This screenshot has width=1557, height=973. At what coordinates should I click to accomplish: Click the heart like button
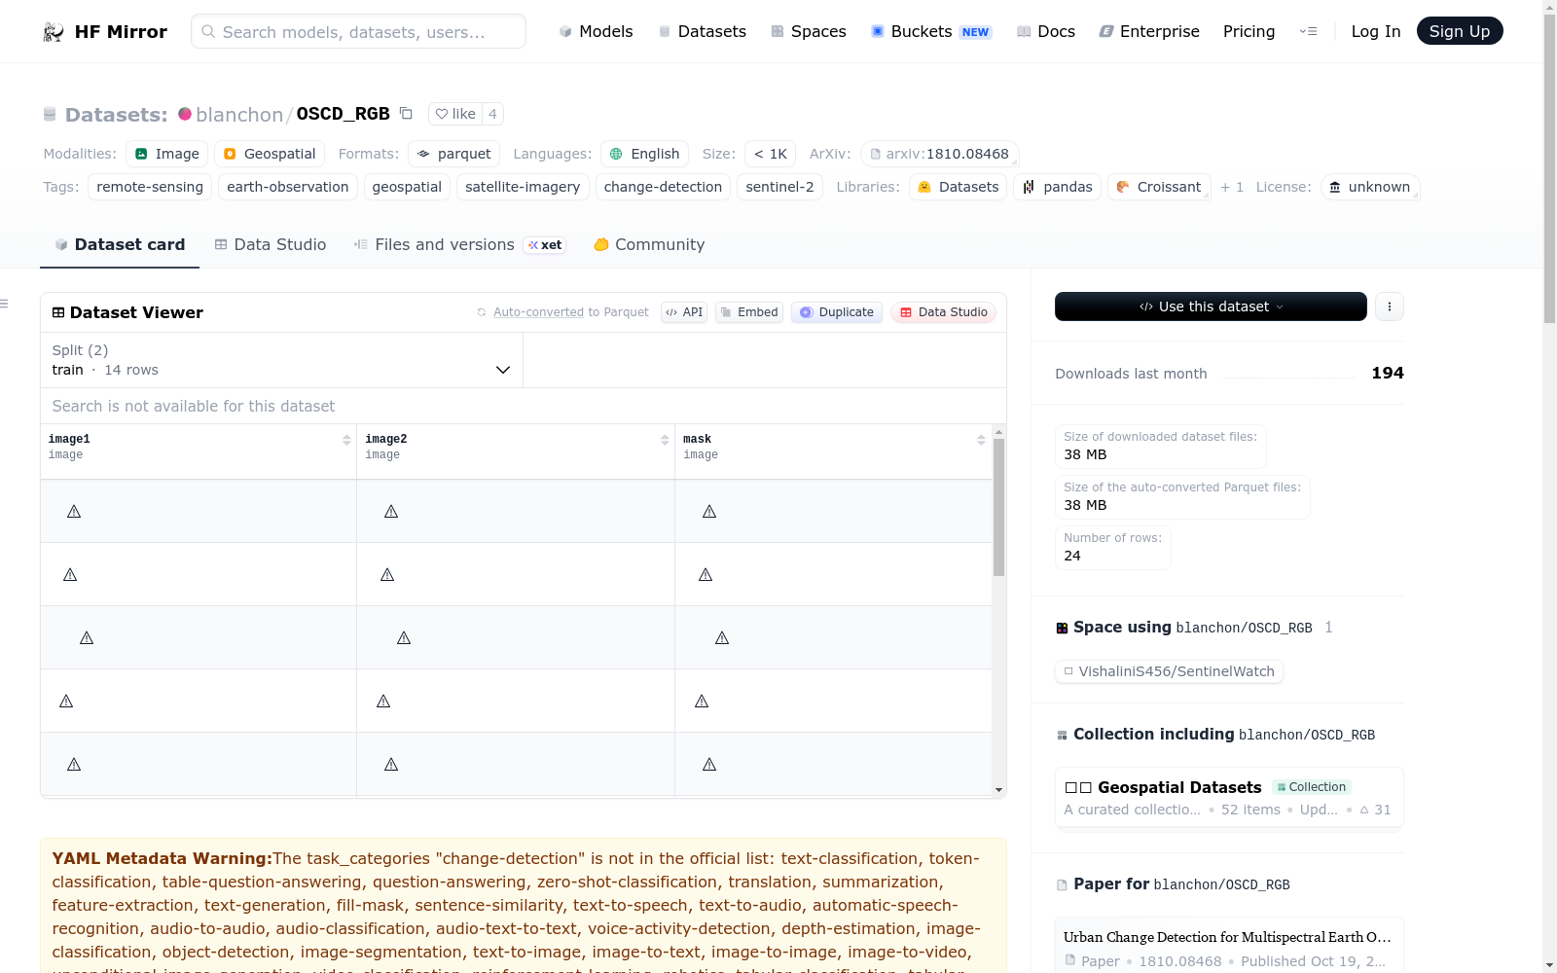coord(455,114)
